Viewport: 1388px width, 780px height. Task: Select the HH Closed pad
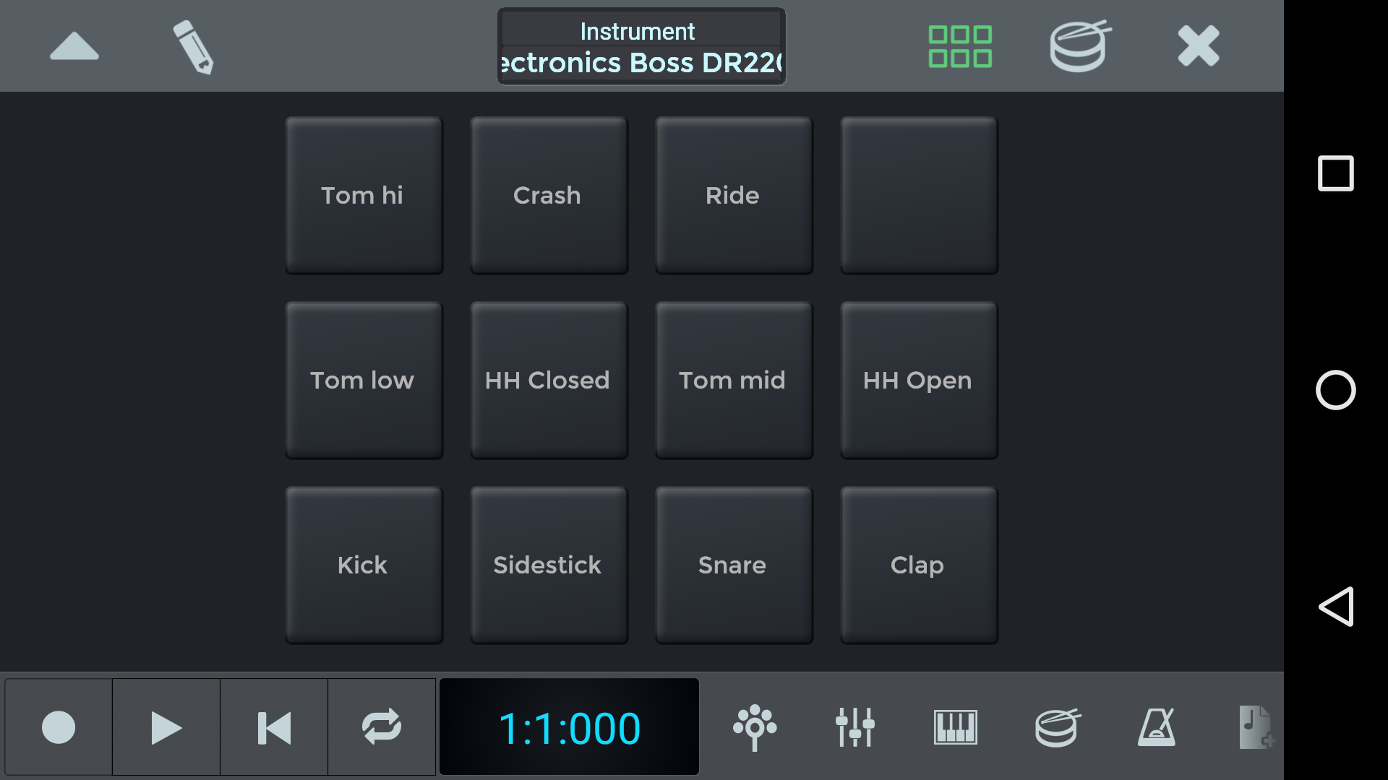547,380
